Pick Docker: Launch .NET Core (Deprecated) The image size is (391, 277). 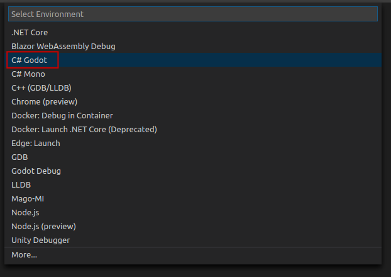tap(84, 129)
